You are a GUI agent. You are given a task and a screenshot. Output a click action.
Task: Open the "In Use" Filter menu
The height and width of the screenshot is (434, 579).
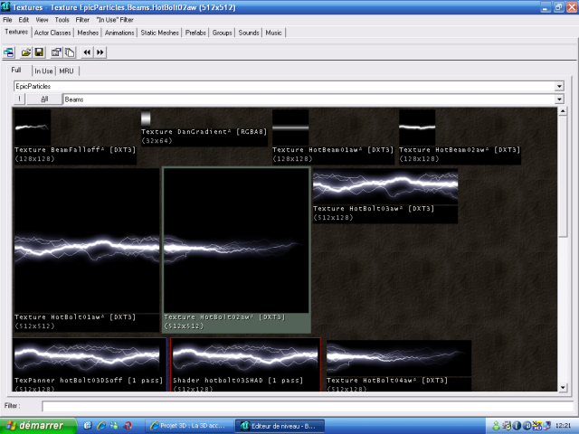(115, 19)
